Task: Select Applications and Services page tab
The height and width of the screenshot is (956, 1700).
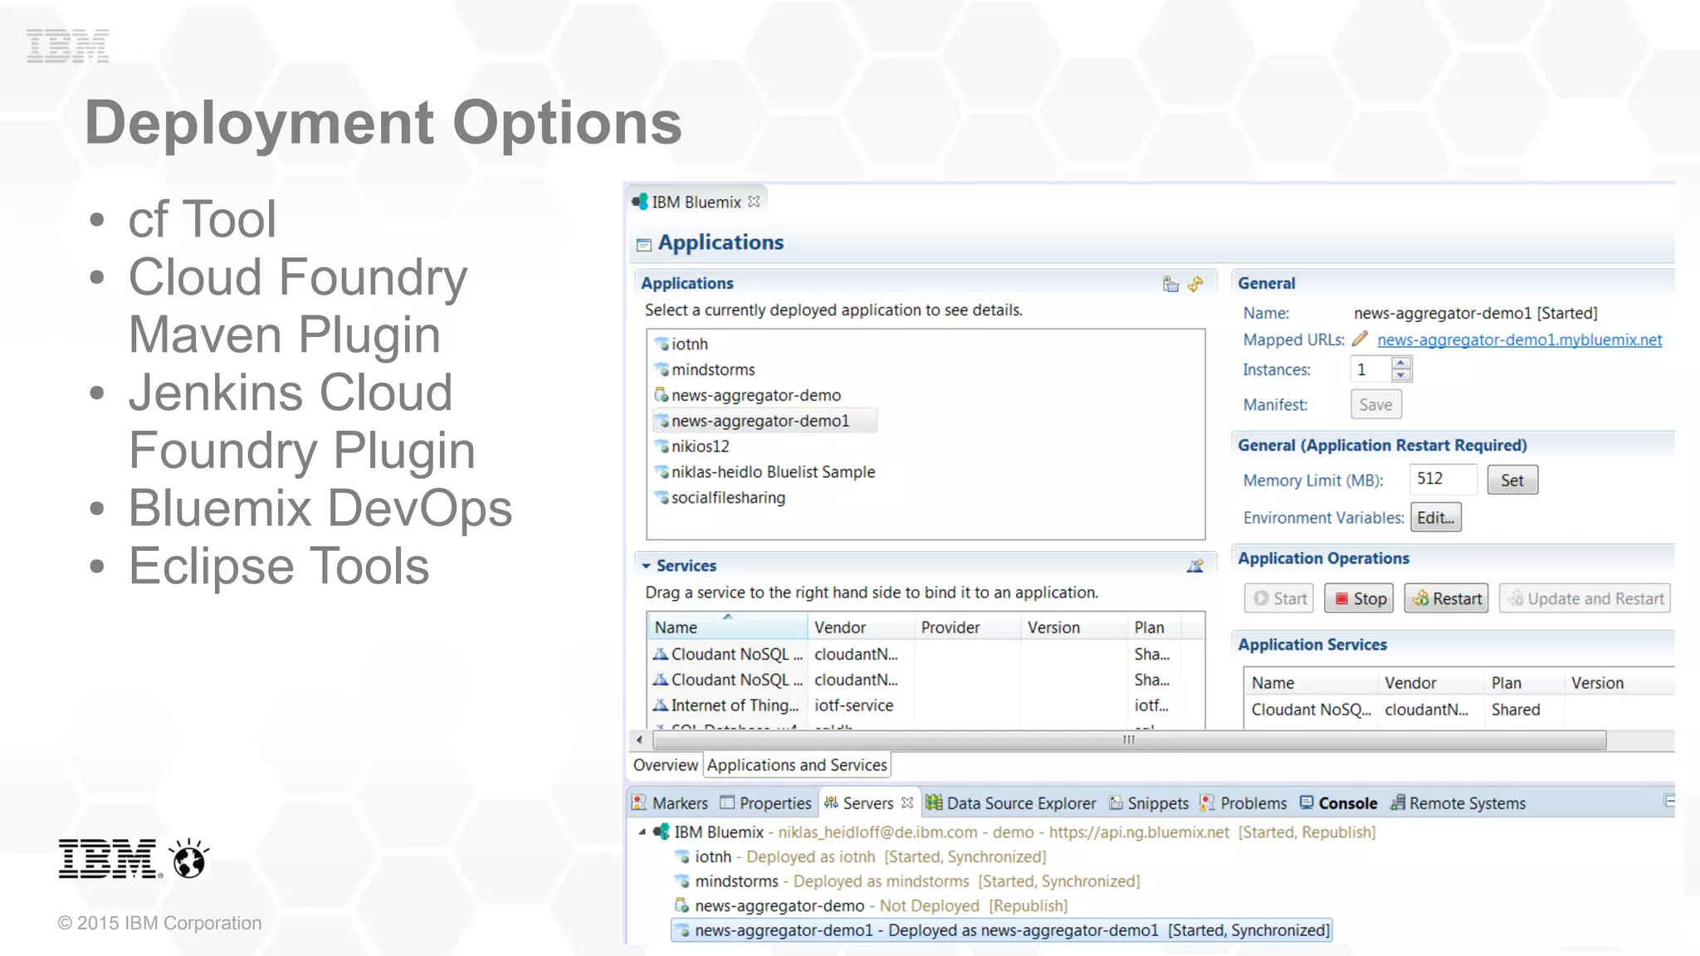Action: [x=797, y=765]
